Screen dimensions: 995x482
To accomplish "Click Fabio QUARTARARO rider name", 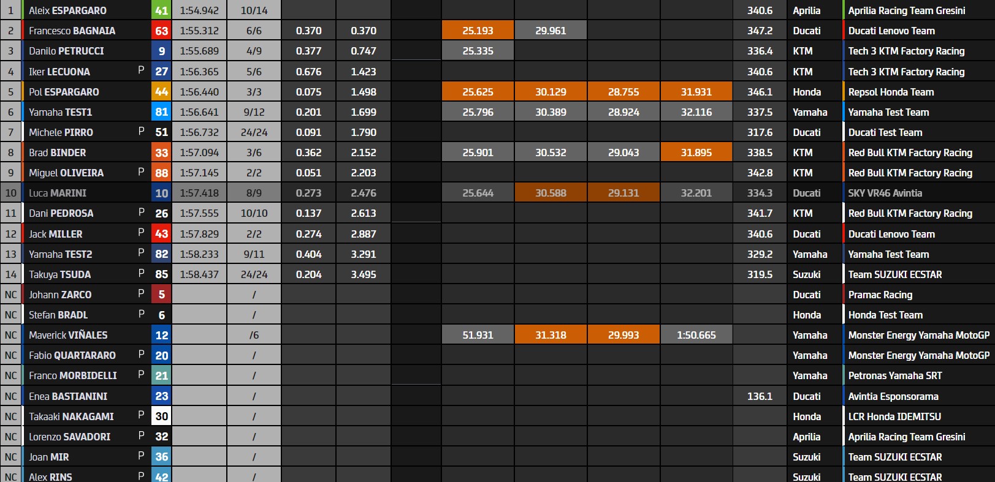I will pyautogui.click(x=72, y=355).
